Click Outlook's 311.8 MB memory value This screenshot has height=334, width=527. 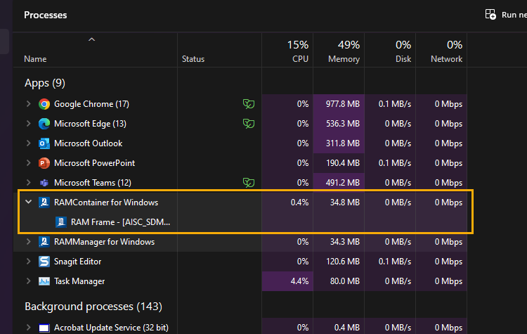tap(342, 143)
